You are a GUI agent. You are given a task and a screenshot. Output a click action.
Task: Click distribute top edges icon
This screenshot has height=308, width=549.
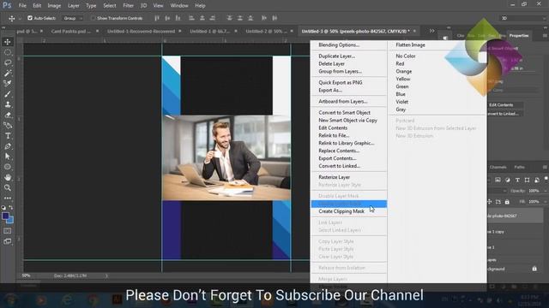coord(229,18)
